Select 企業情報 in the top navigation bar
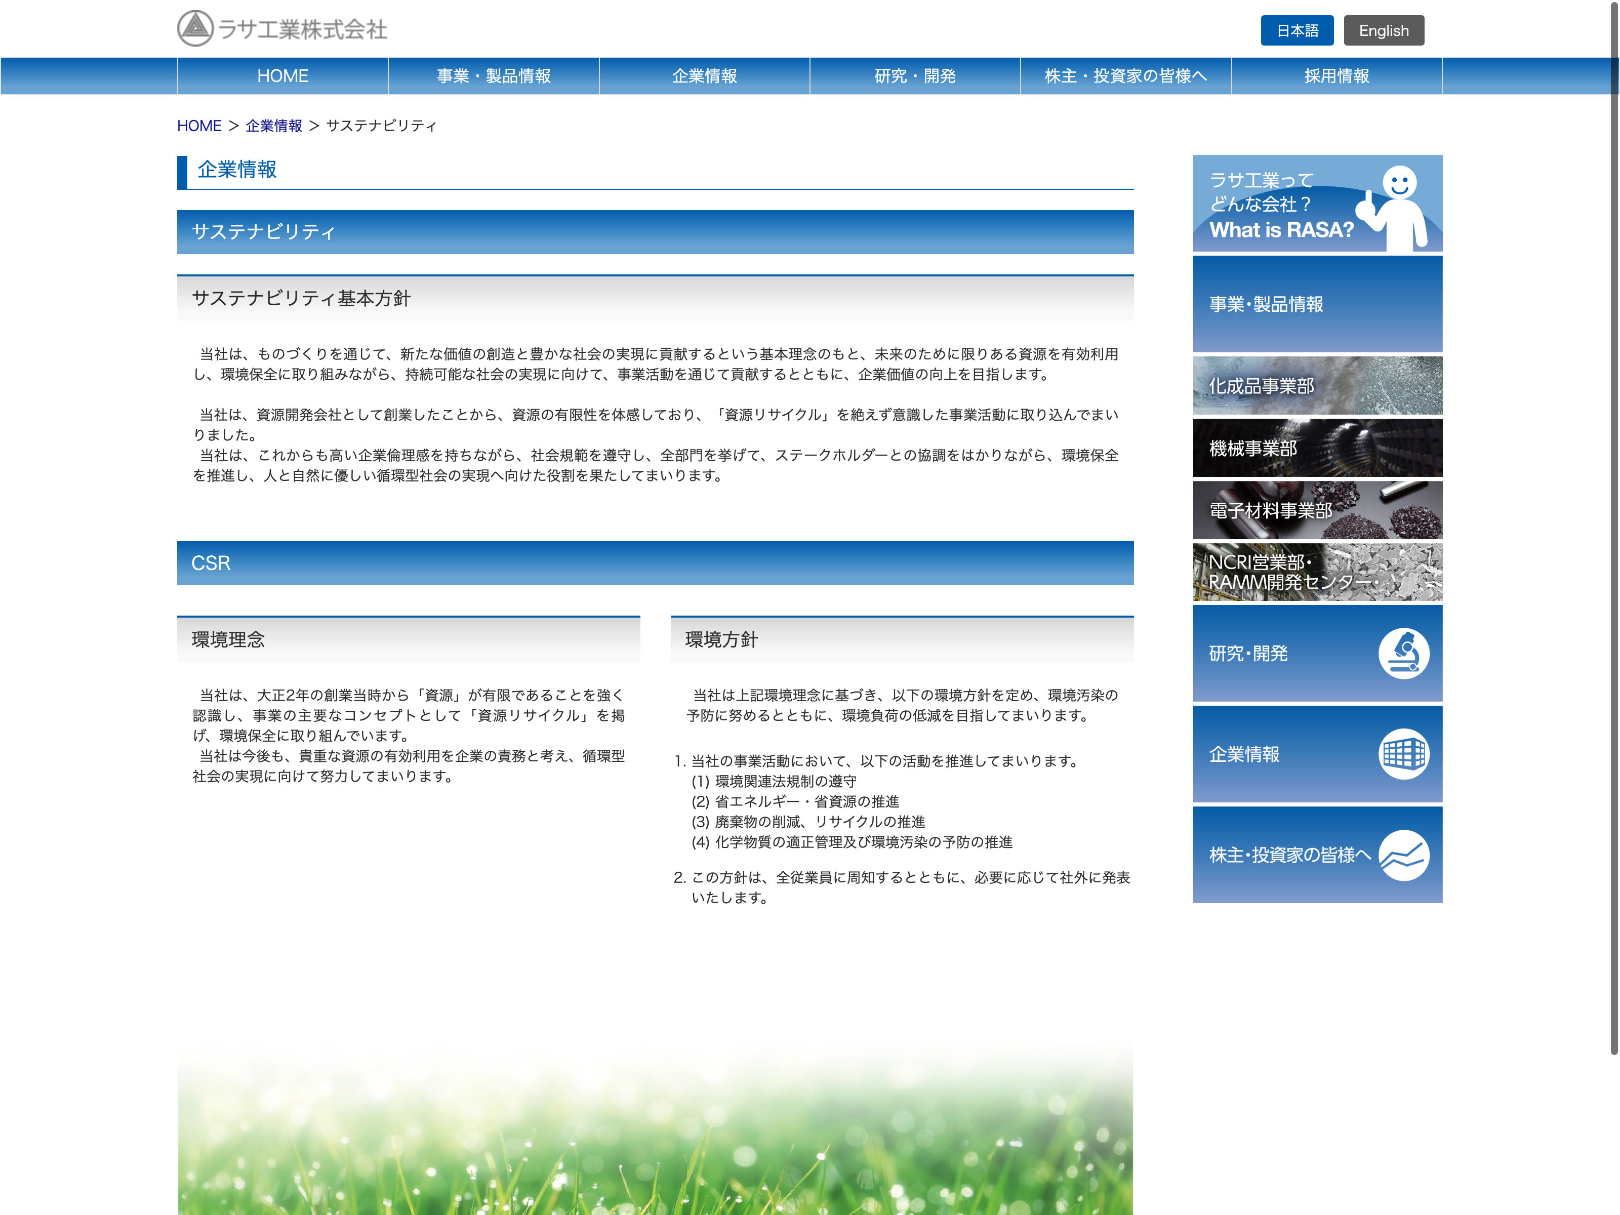The width and height of the screenshot is (1620, 1215). point(705,76)
